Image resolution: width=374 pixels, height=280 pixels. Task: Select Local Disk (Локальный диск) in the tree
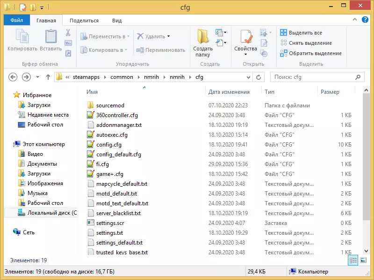(x=41, y=212)
